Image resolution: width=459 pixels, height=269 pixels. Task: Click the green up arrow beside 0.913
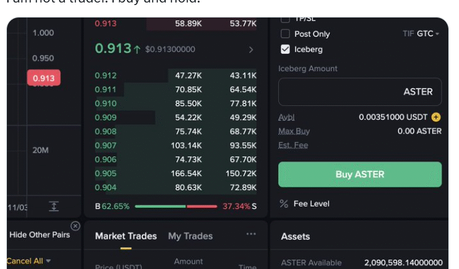(137, 49)
